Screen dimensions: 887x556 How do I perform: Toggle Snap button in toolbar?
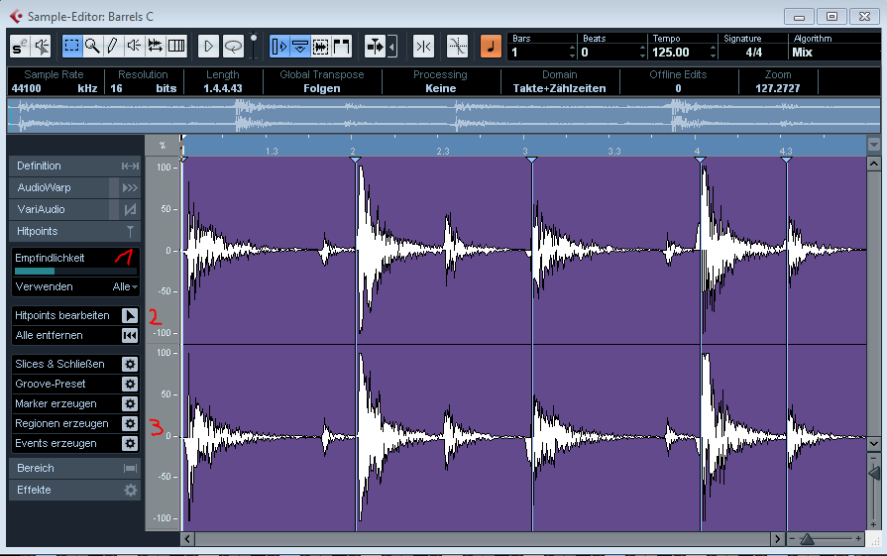tap(423, 47)
